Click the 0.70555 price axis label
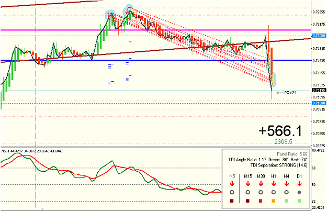Viewport: 327px width, 211px height. pos(319,134)
